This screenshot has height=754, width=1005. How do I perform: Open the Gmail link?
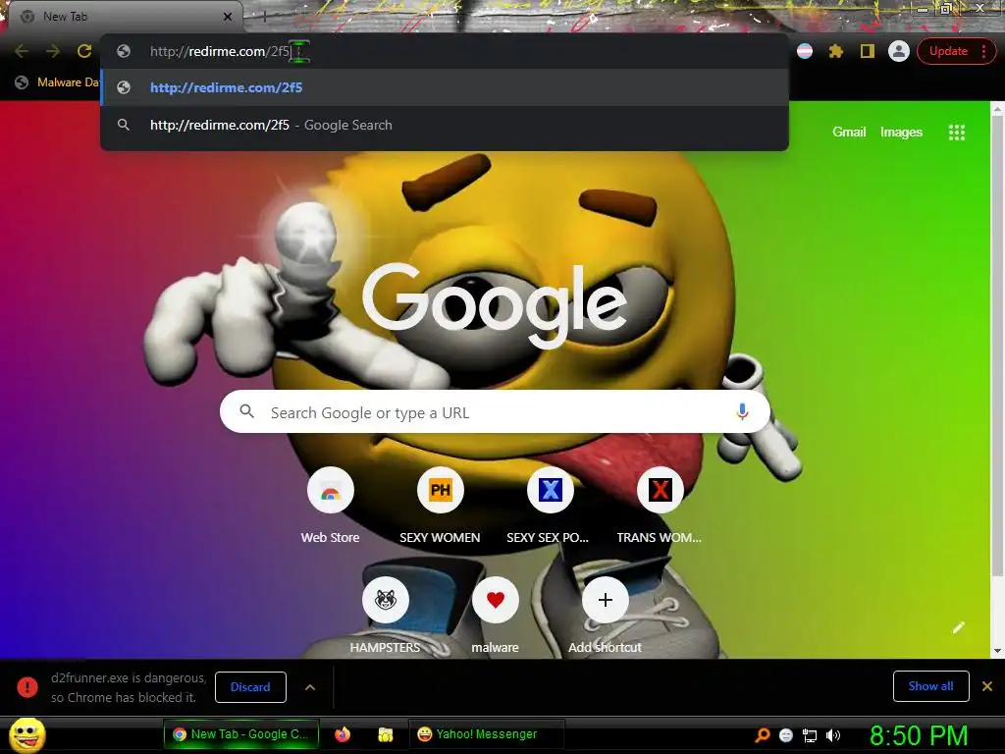coord(849,133)
